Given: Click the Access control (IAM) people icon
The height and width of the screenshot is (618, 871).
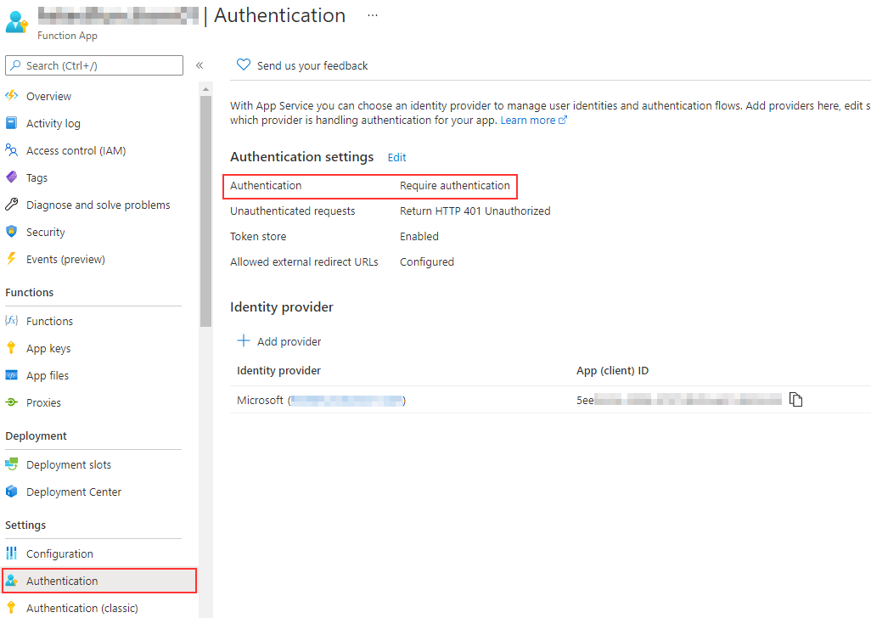Looking at the screenshot, I should [11, 150].
